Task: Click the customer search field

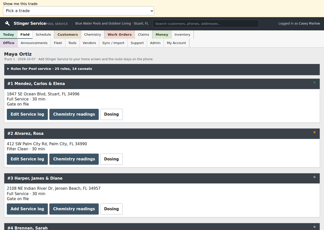Action: [x=206, y=24]
